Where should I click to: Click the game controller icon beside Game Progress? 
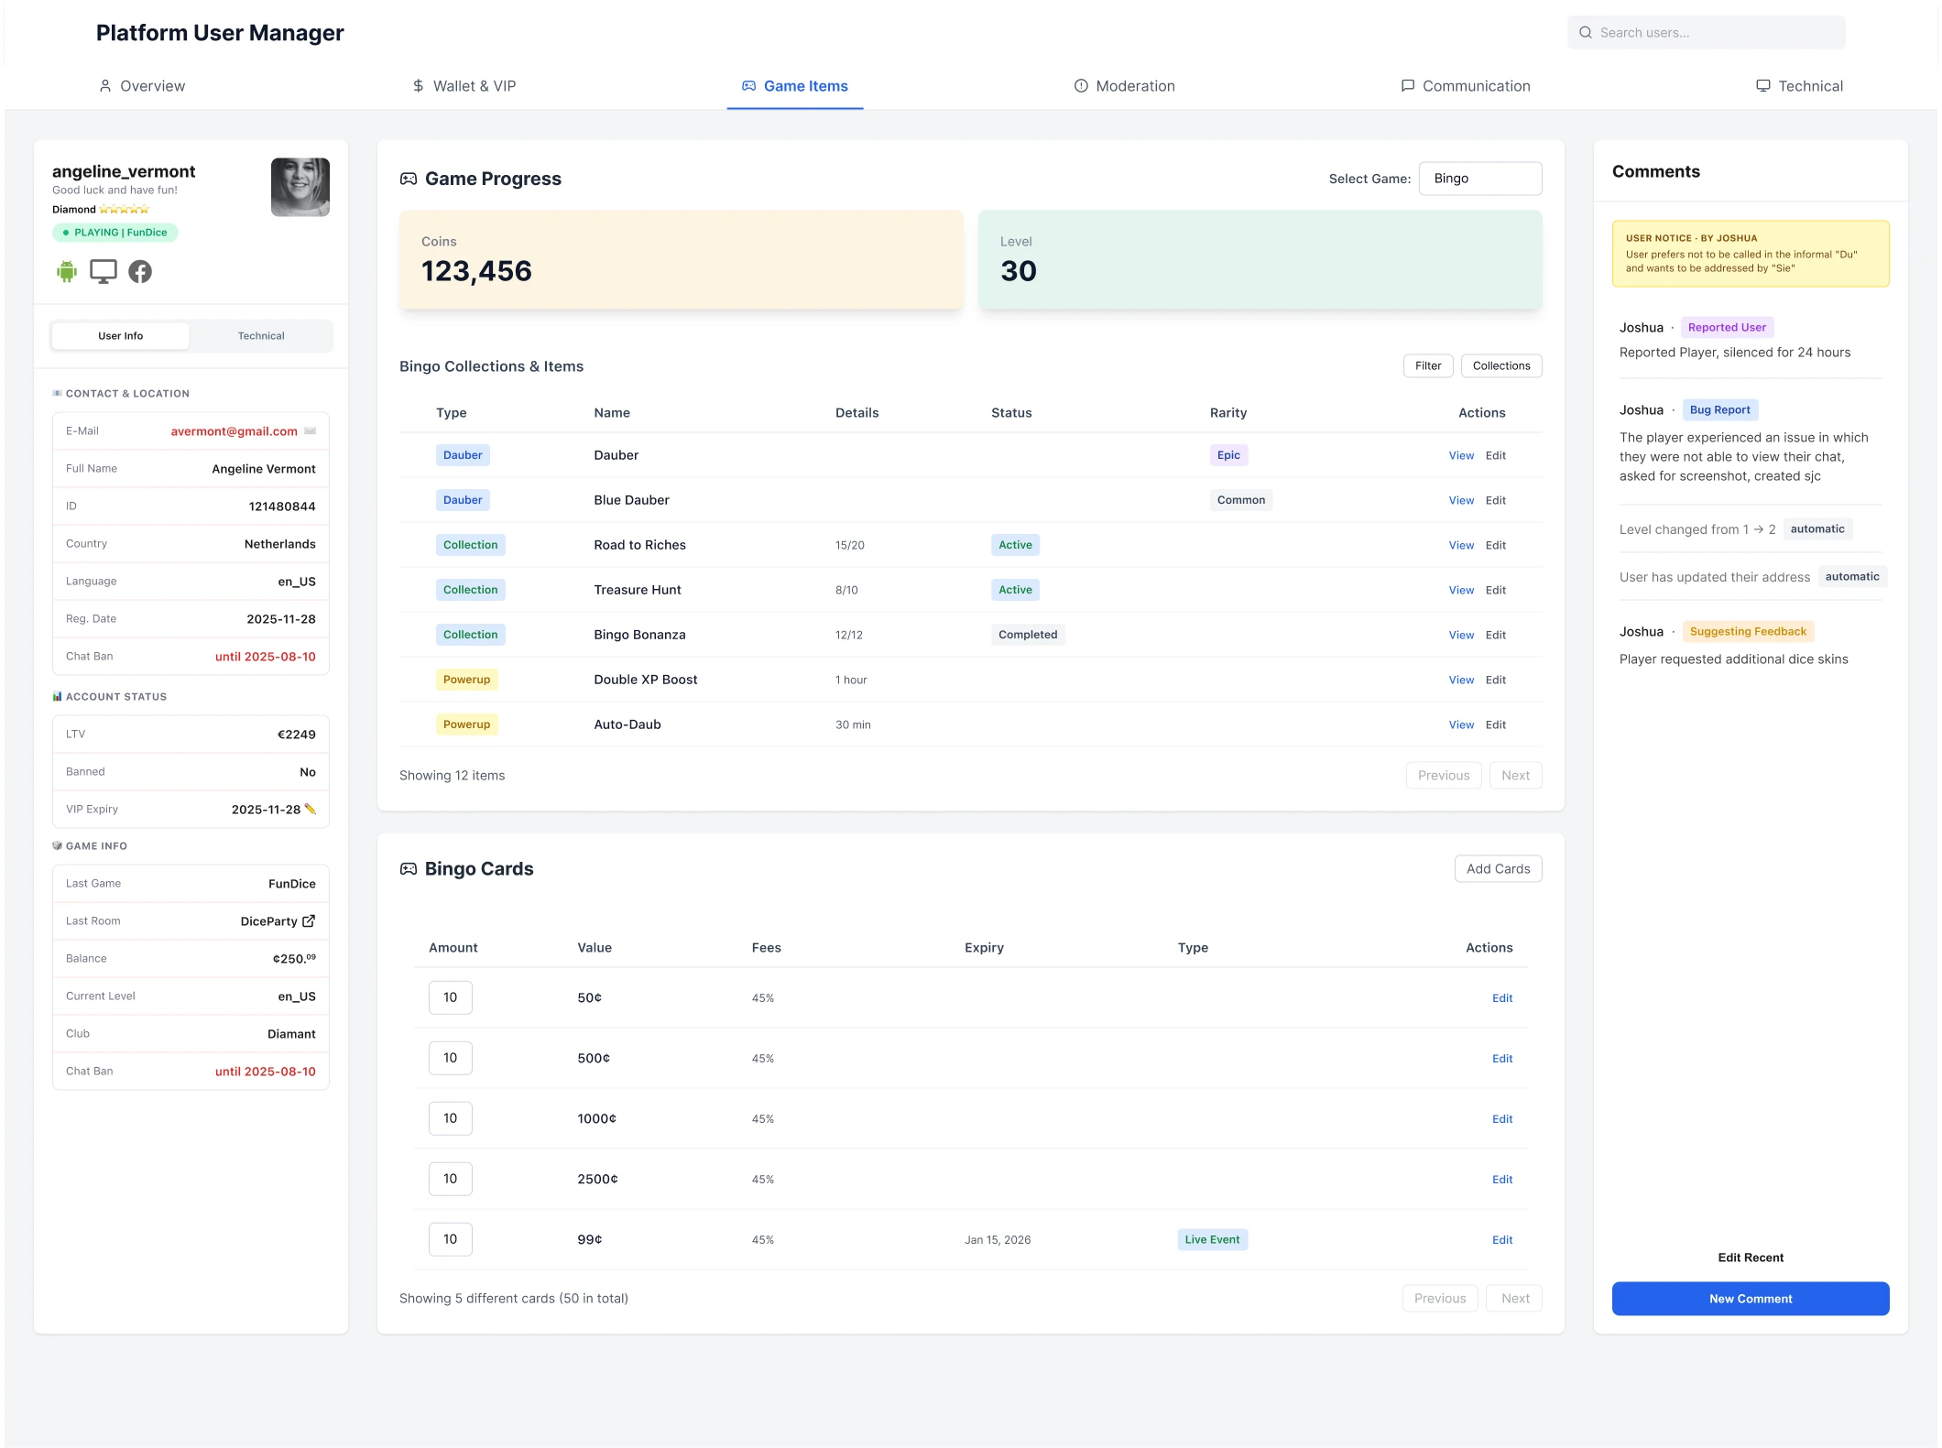coord(409,179)
